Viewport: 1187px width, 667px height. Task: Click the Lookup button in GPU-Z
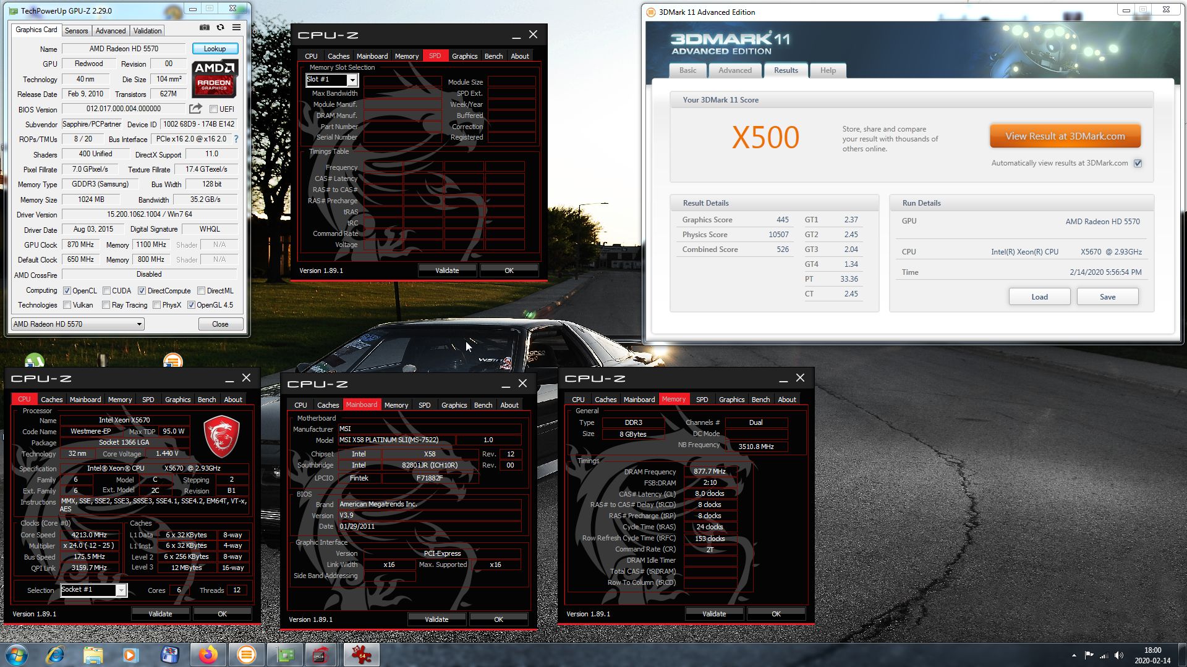[215, 49]
